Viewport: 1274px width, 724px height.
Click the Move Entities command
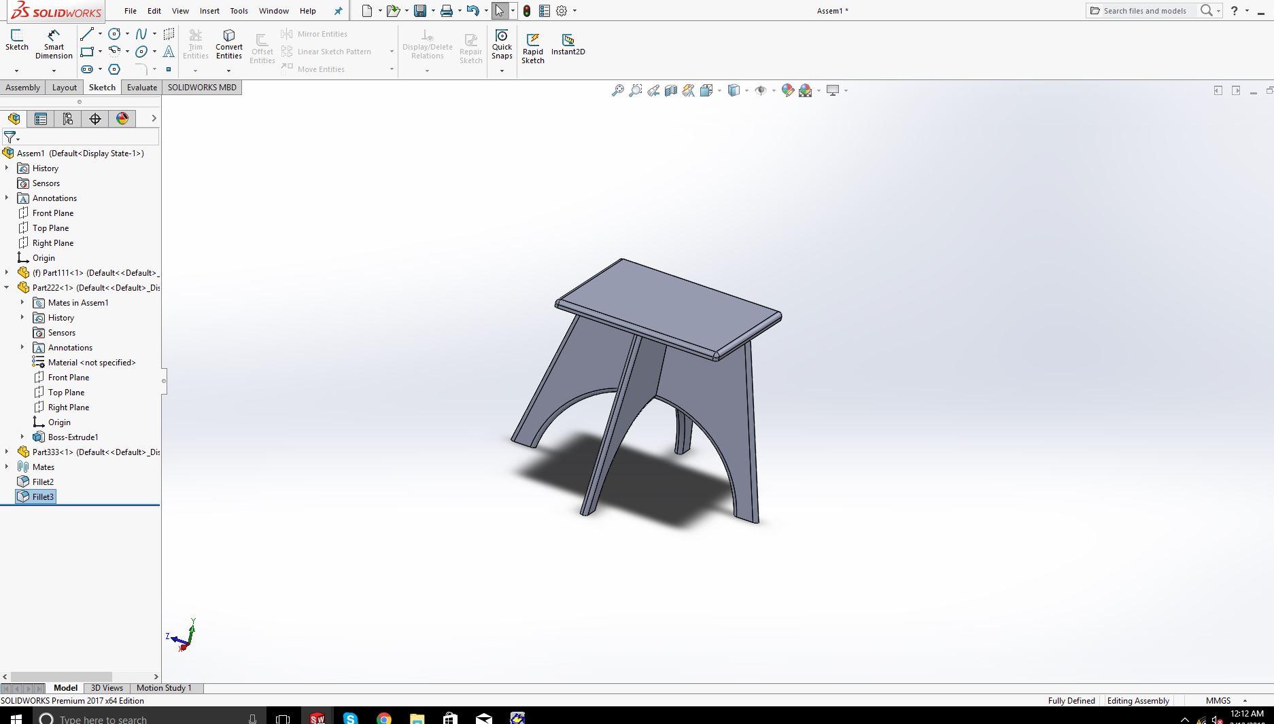[313, 69]
